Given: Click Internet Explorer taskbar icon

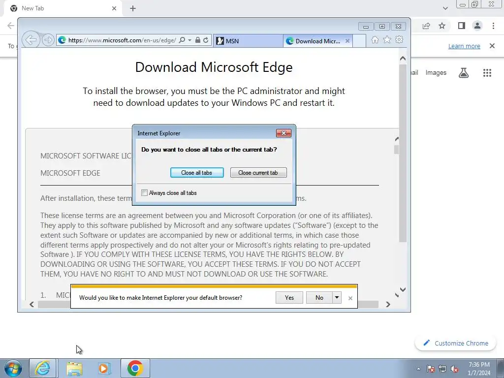Looking at the screenshot, I should 43,368.
